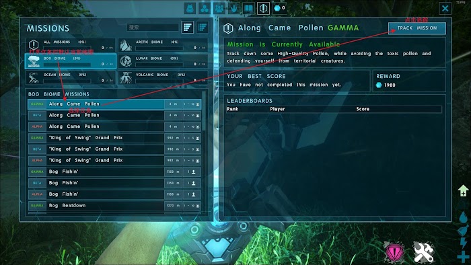Screen dimensions: 471x265
Task: Switch to the left list sort view toggle
Action: click(188, 28)
